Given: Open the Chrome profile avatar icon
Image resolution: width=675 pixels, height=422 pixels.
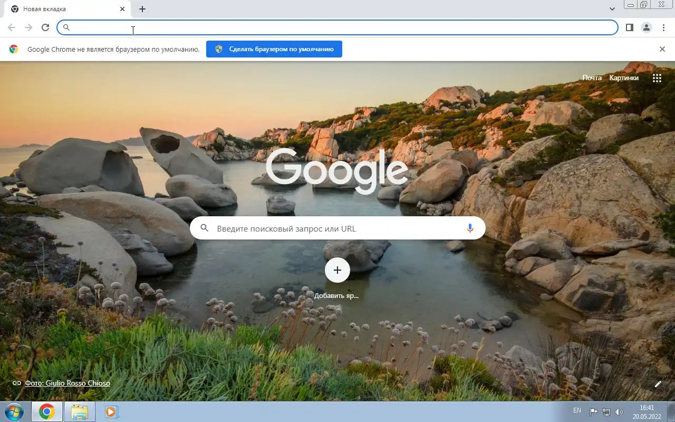Looking at the screenshot, I should tap(646, 27).
